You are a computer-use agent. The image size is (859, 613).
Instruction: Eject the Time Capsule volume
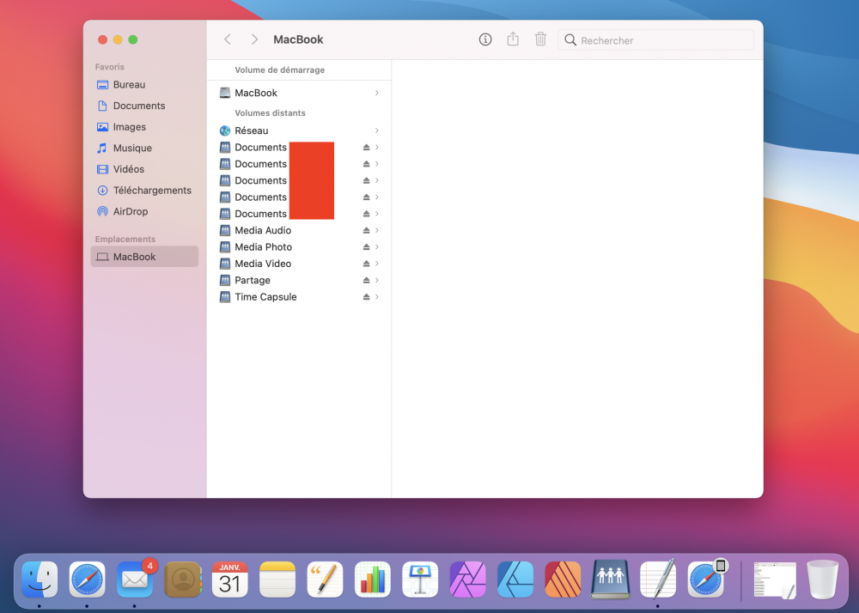pos(366,297)
